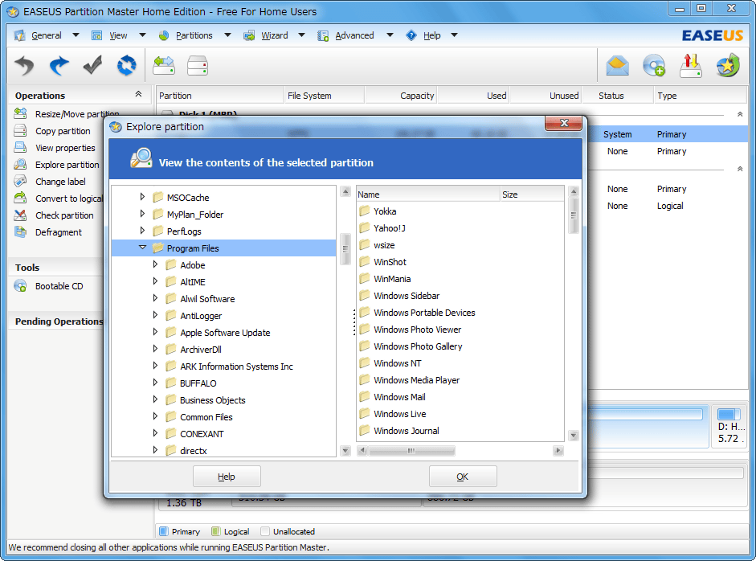756x561 pixels.
Task: Sort file list by Size column
Action: [532, 195]
